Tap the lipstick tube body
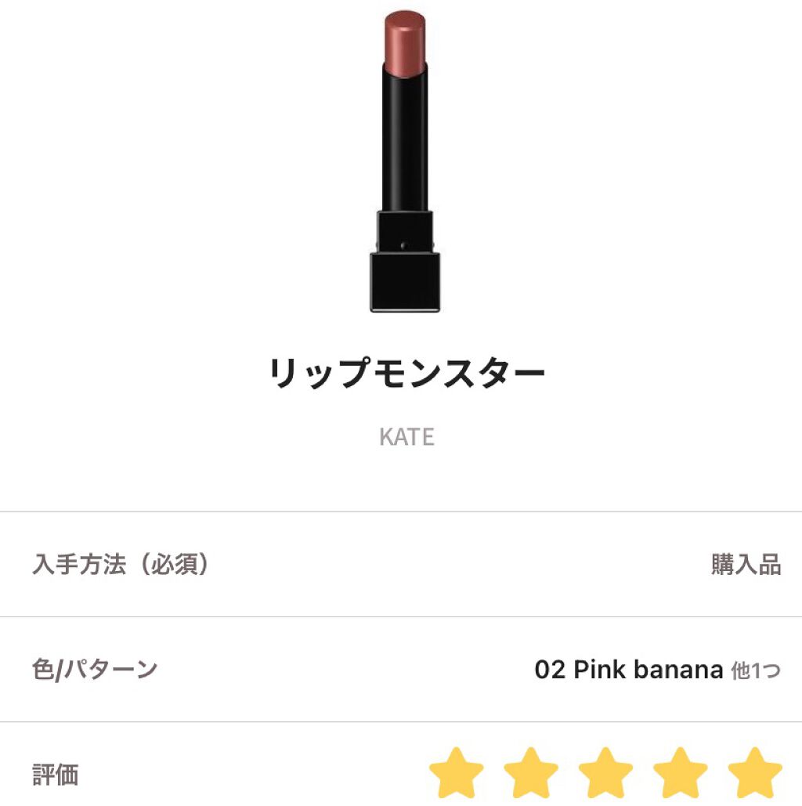 click(405, 139)
